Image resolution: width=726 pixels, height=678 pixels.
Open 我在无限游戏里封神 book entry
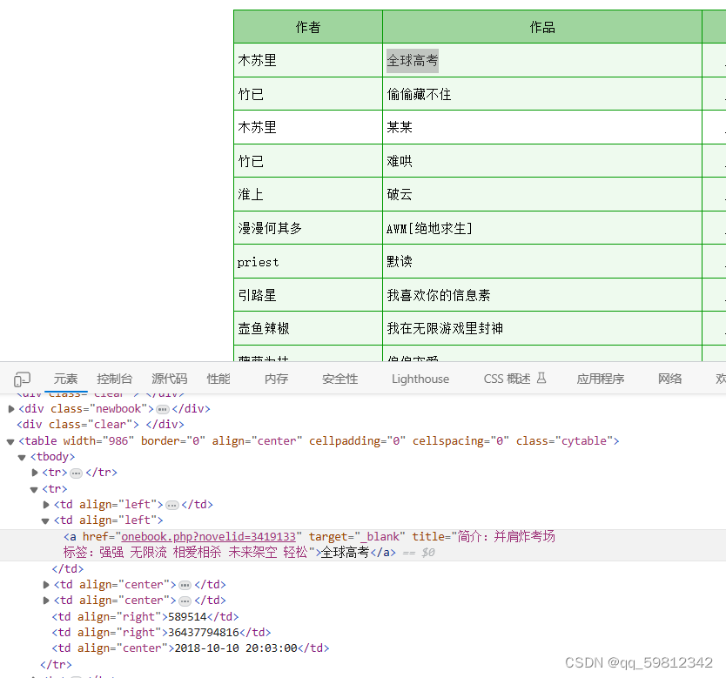pos(445,329)
